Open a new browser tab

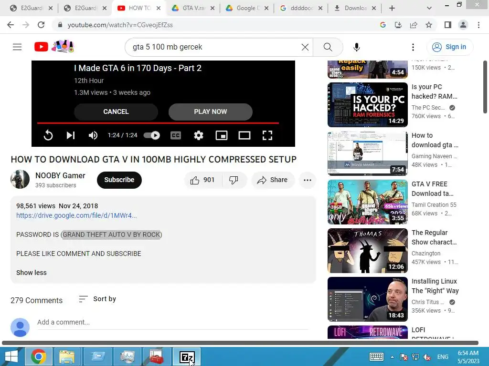[x=392, y=8]
